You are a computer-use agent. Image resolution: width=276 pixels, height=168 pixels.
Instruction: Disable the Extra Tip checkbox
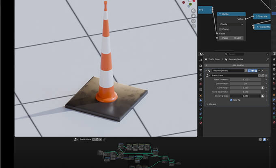tap(231, 100)
